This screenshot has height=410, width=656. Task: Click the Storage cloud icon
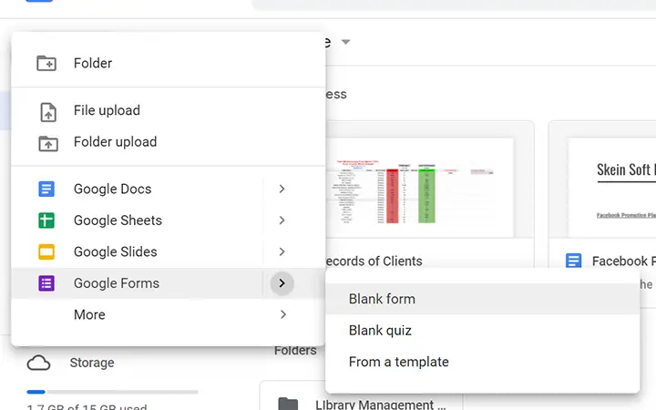38,363
